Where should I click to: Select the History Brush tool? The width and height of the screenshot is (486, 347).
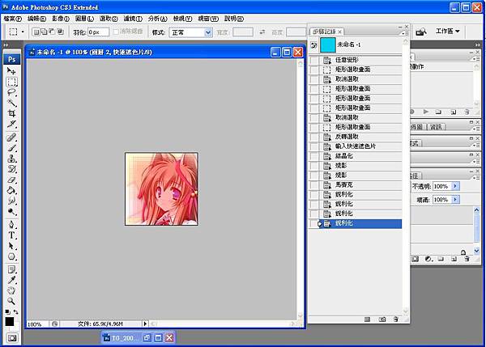point(12,169)
